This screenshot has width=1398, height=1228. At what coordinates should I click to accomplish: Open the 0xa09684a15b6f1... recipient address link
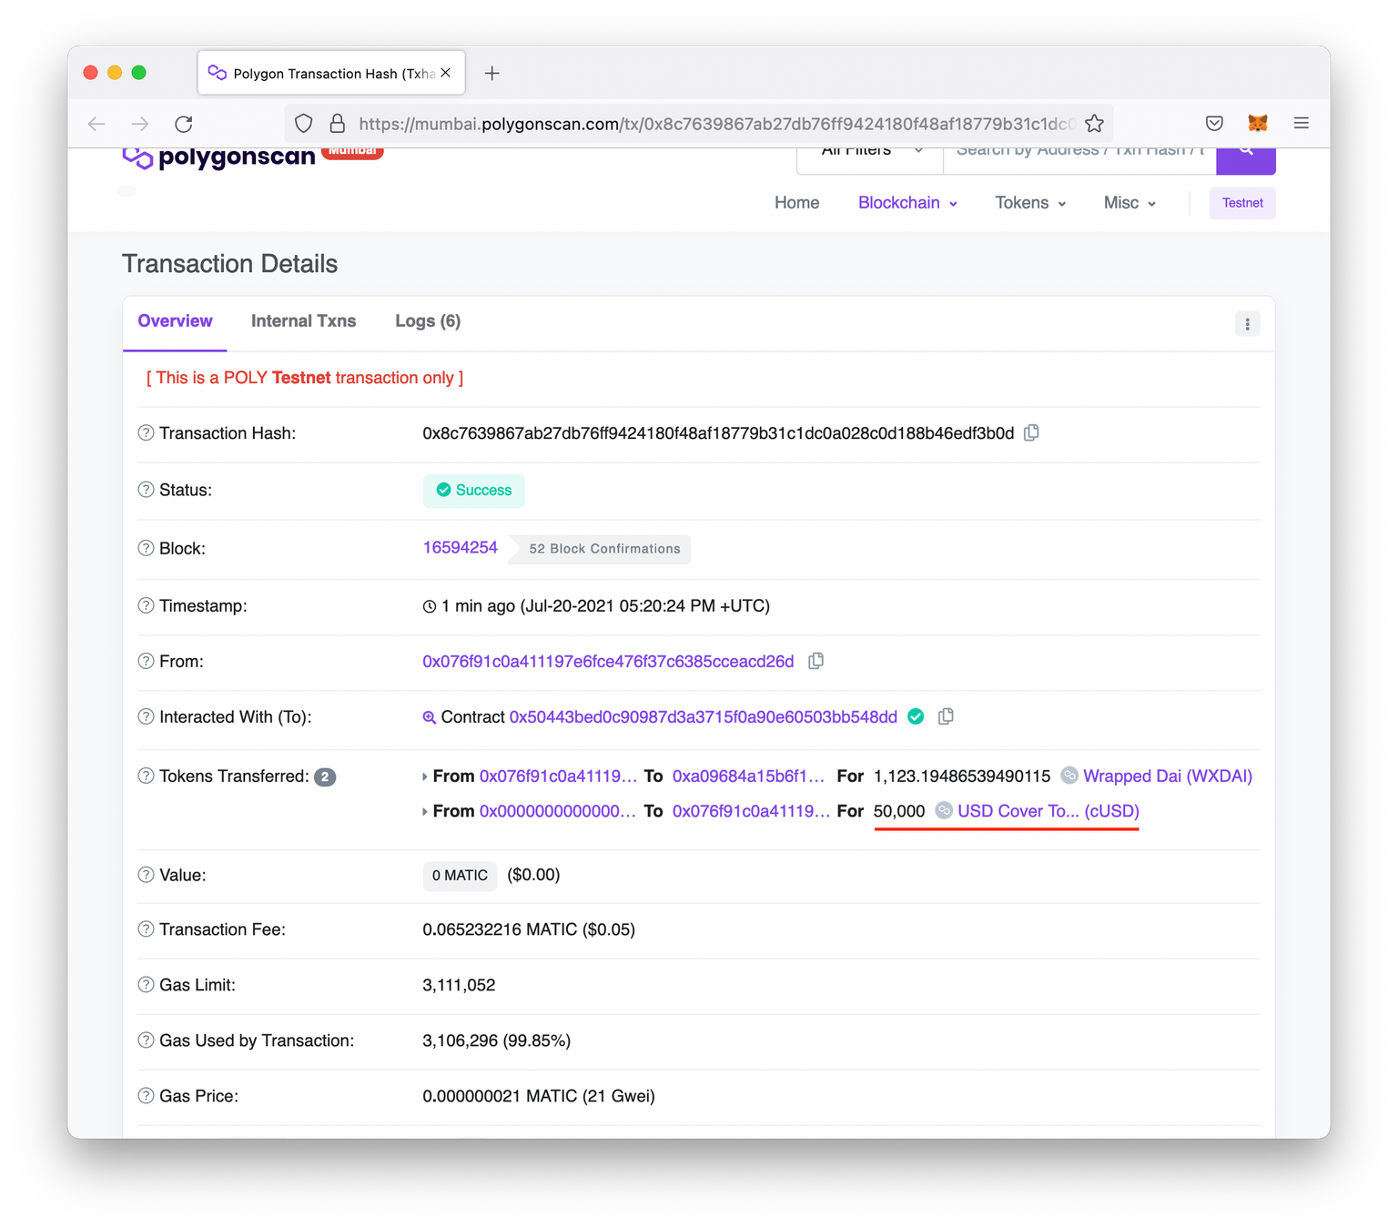coord(748,776)
